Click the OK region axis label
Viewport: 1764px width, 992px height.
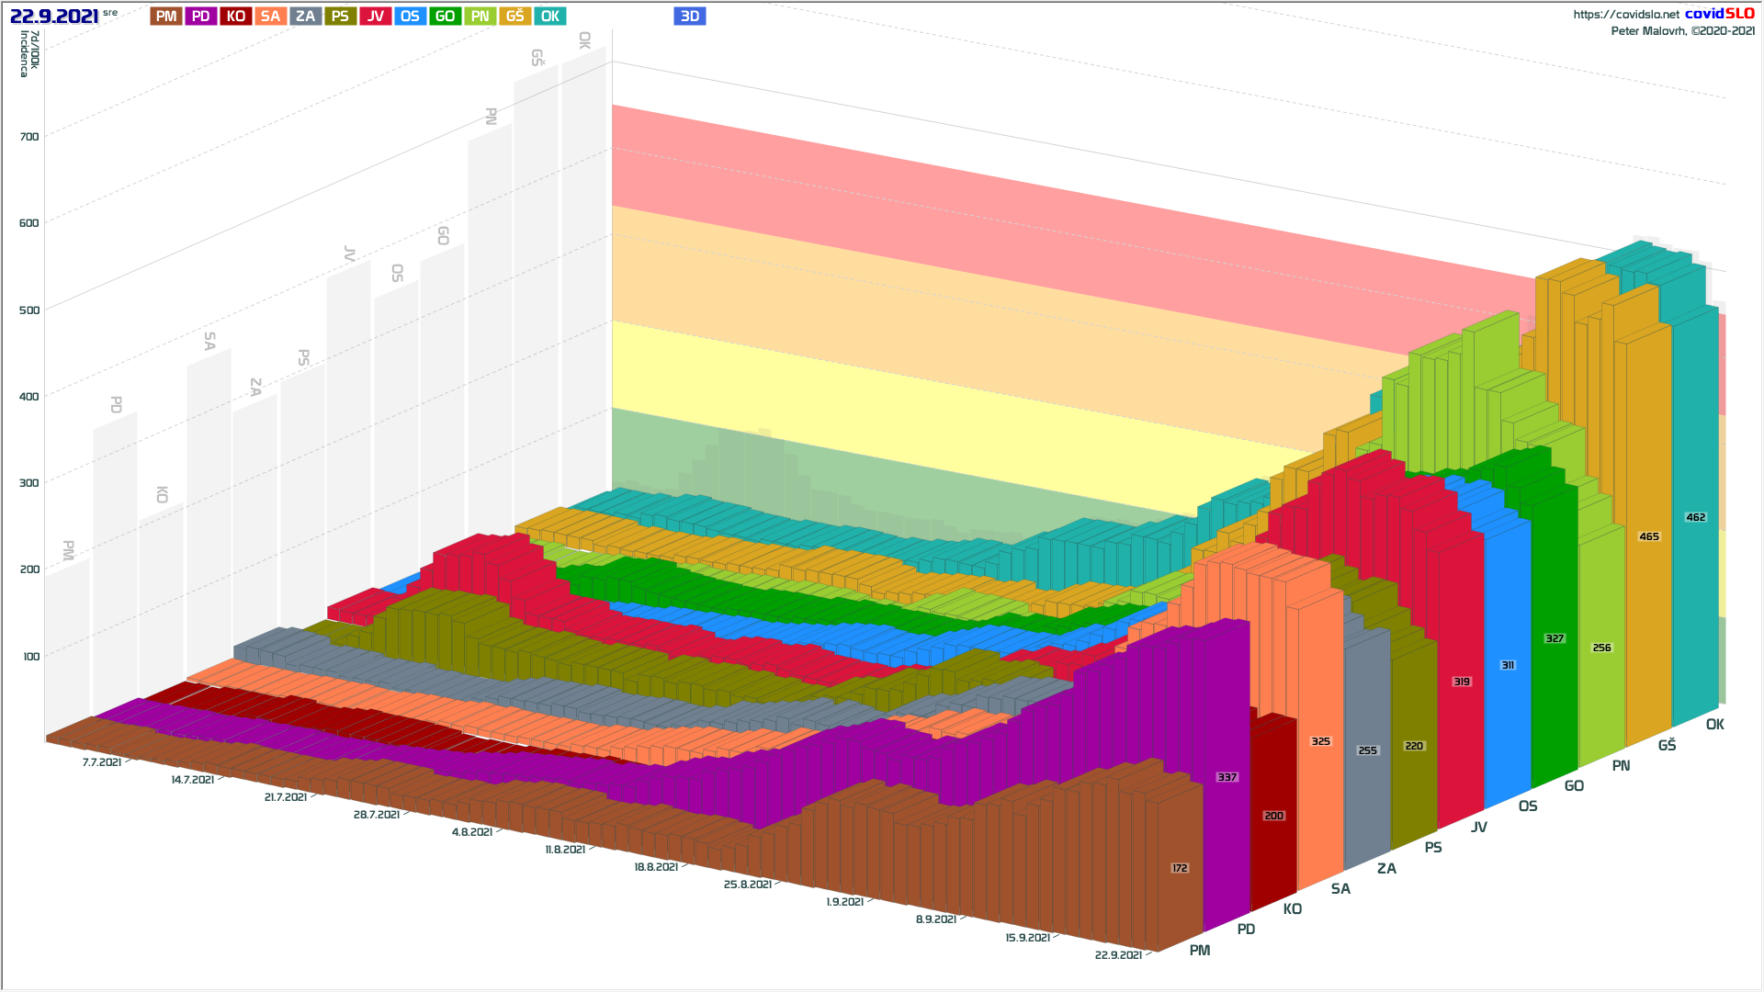pos(1714,725)
